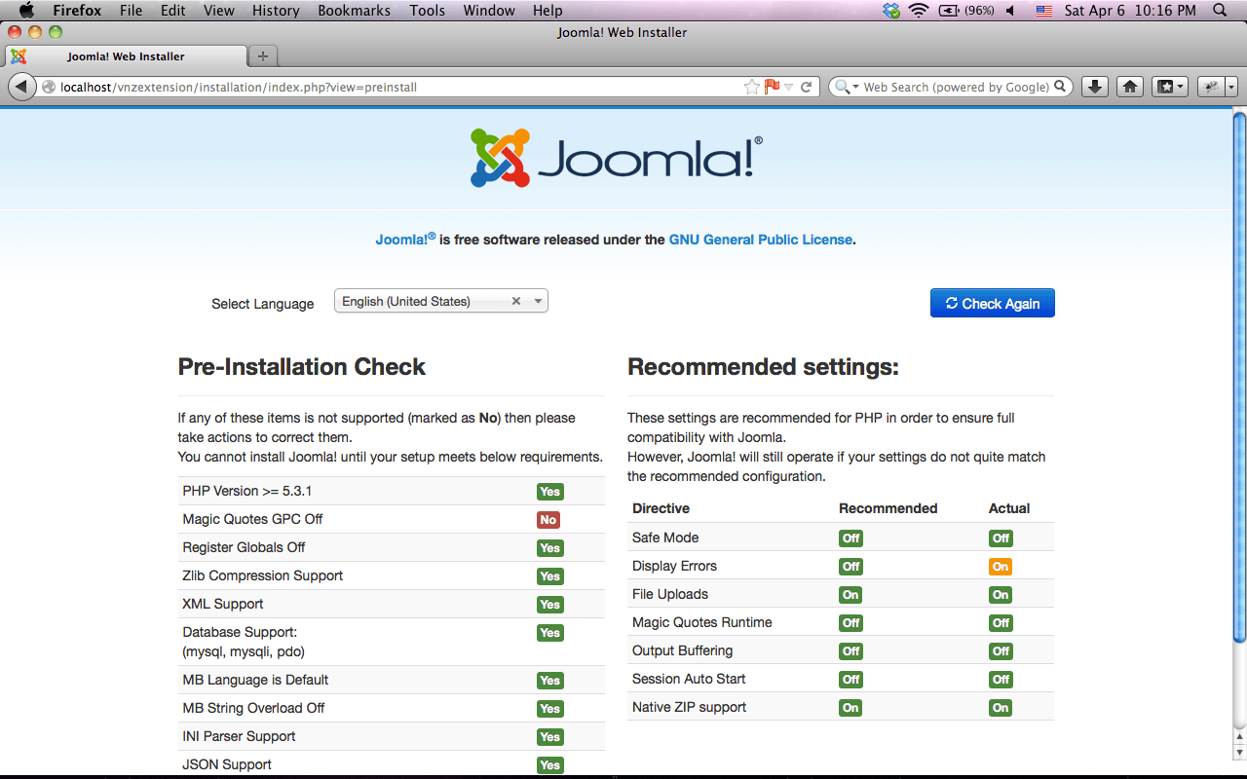
Task: Open the Select Language dropdown
Action: tap(537, 301)
